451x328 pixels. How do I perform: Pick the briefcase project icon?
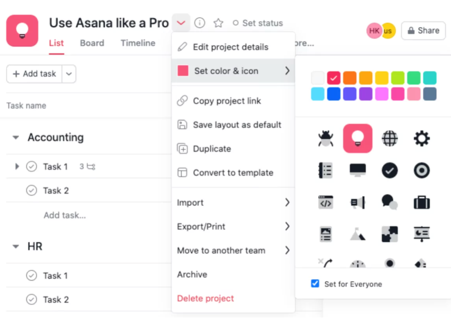pos(422,202)
